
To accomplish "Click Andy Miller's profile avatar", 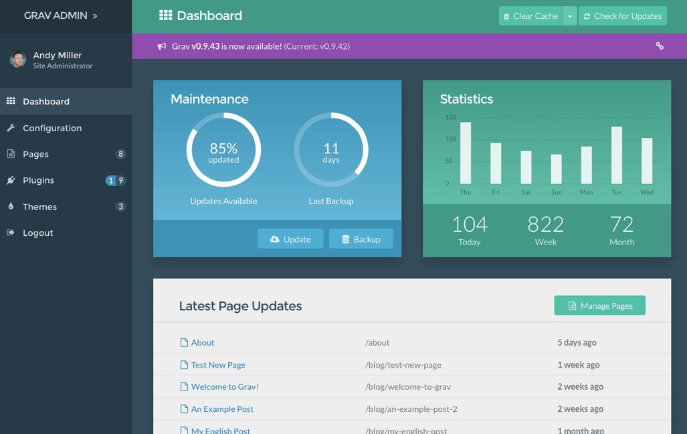I will point(17,60).
